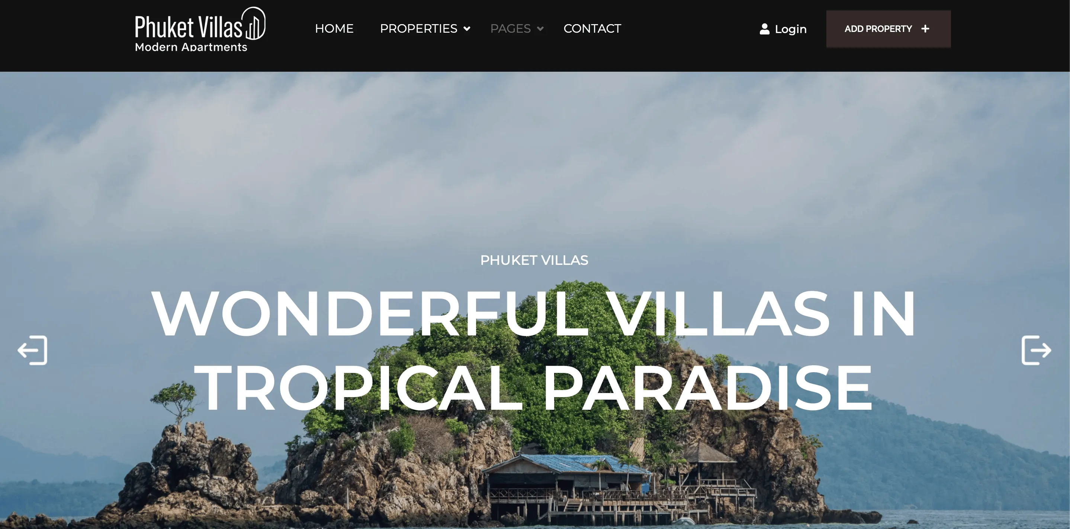Screen dimensions: 1070x529
Task: Open the Pages menu
Action: pyautogui.click(x=510, y=29)
